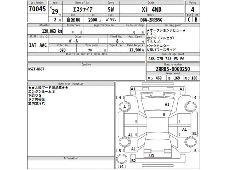
Task: Click the U3 mark on rear gate
Action: [151, 156]
